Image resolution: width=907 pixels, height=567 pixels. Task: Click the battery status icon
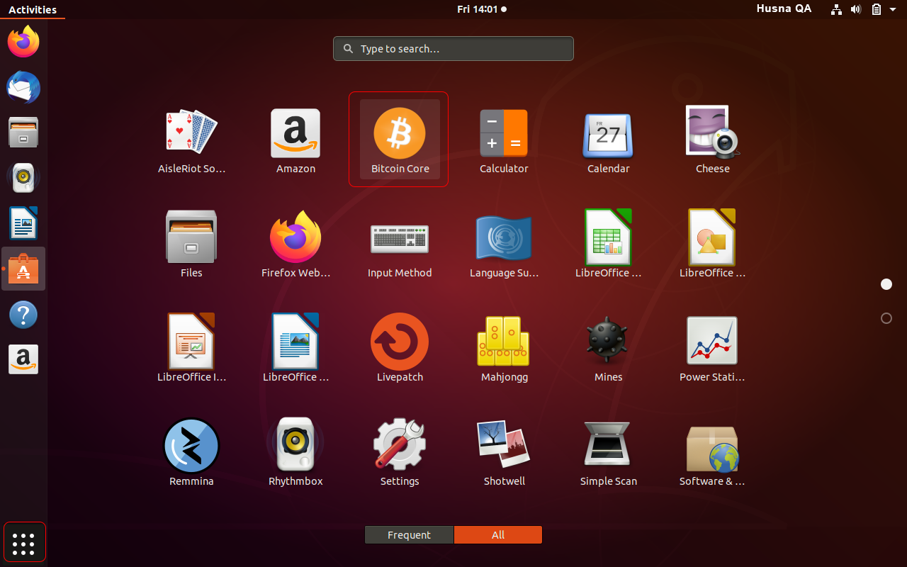pos(877,9)
